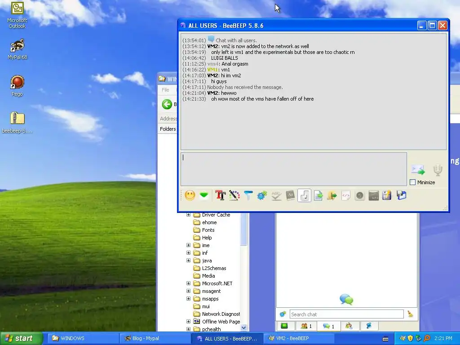Open the Windows start menu
The height and width of the screenshot is (345, 460).
(22, 338)
